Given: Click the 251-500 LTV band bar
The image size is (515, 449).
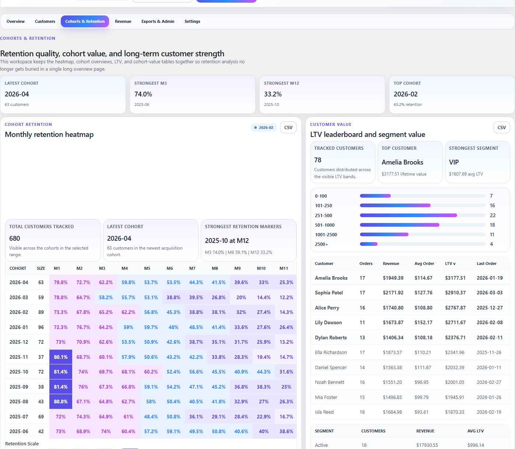Looking at the screenshot, I should point(408,215).
